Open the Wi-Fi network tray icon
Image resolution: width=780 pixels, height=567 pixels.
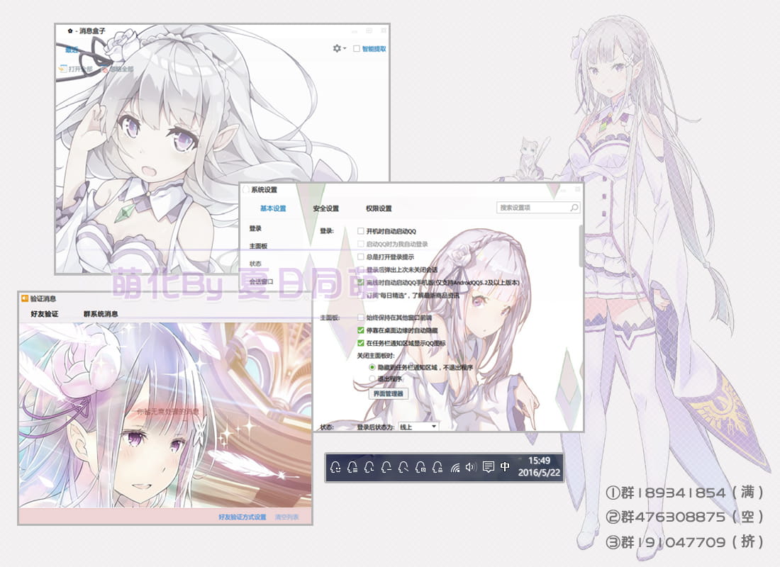(455, 467)
